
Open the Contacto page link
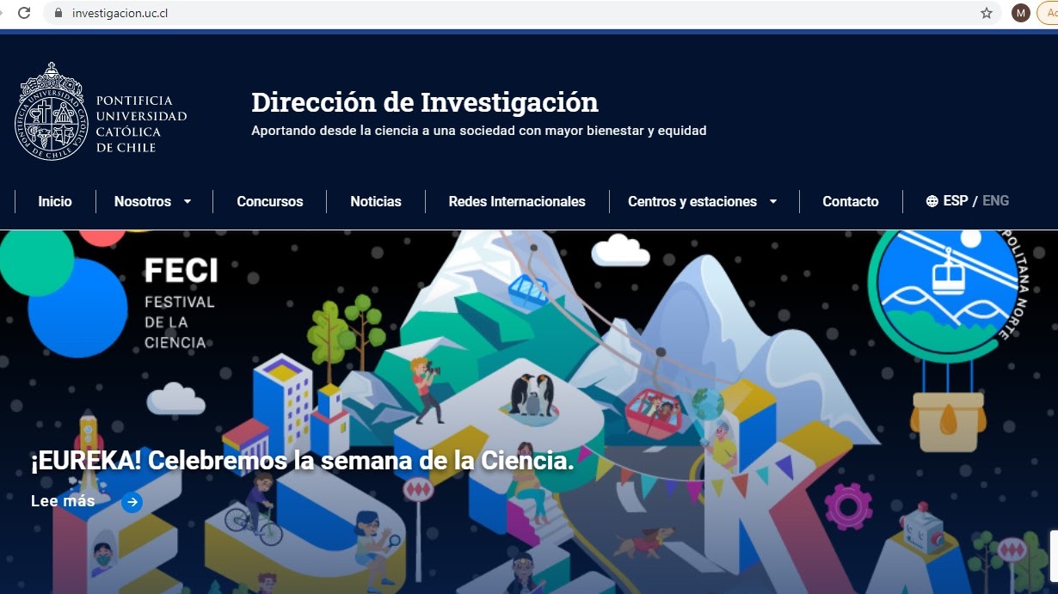pos(850,202)
